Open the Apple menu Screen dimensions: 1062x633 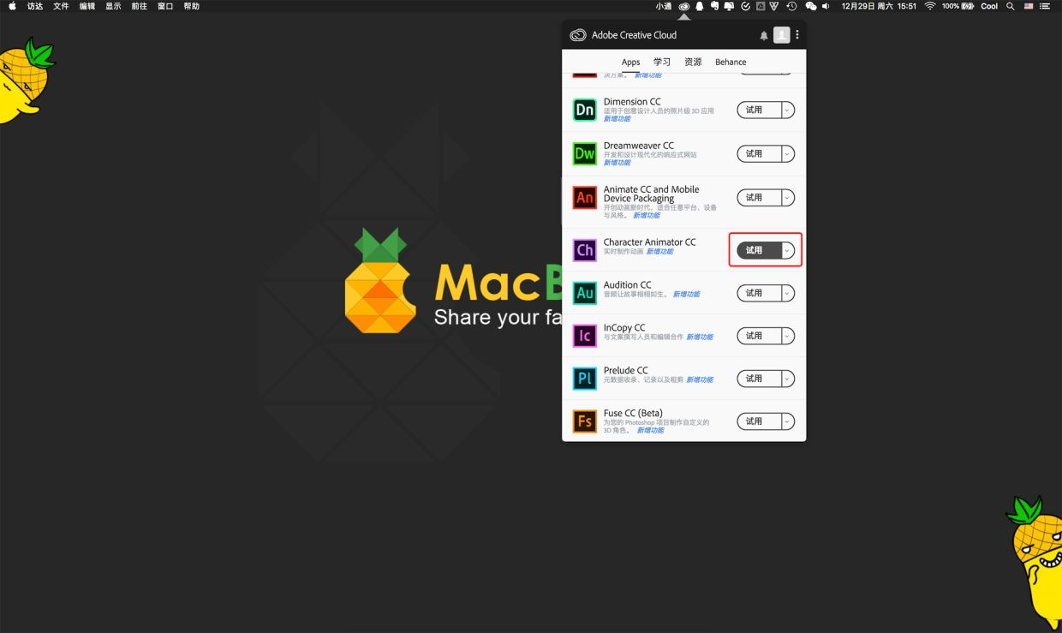(12, 6)
